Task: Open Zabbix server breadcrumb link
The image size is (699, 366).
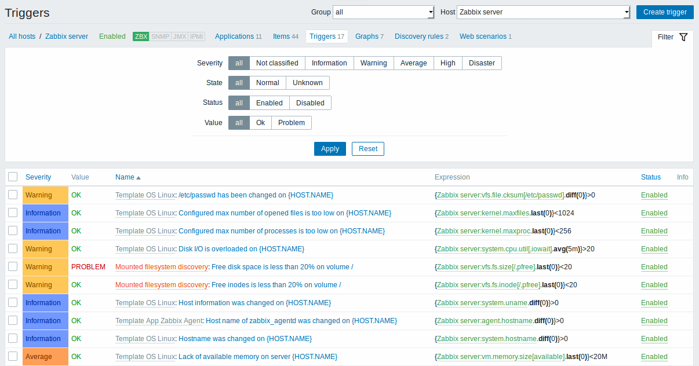Action: coord(67,36)
